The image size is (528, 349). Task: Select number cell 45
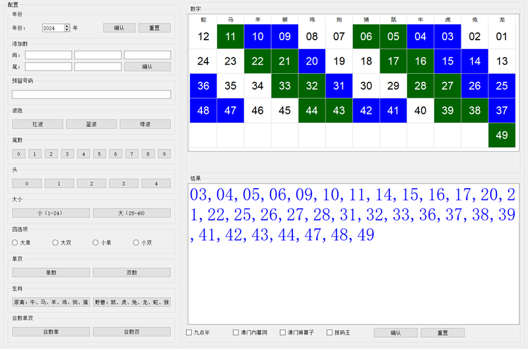tap(285, 110)
